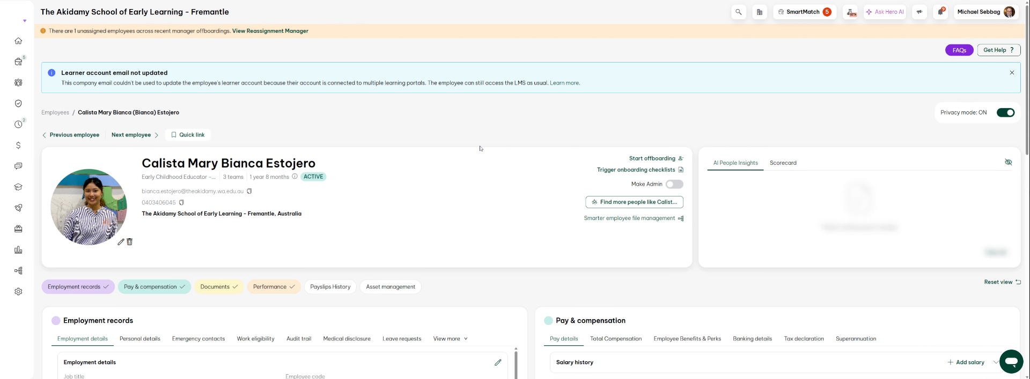Open the Audit trail tab
The height and width of the screenshot is (379, 1030).
[299, 339]
